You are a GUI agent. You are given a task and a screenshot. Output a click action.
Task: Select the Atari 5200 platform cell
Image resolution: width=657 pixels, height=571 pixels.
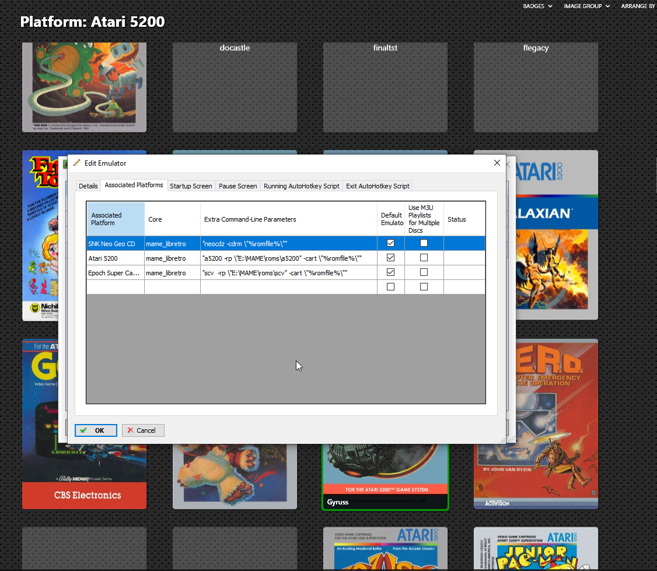tap(116, 258)
